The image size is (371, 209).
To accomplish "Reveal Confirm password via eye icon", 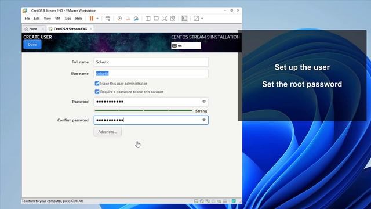I will click(203, 120).
